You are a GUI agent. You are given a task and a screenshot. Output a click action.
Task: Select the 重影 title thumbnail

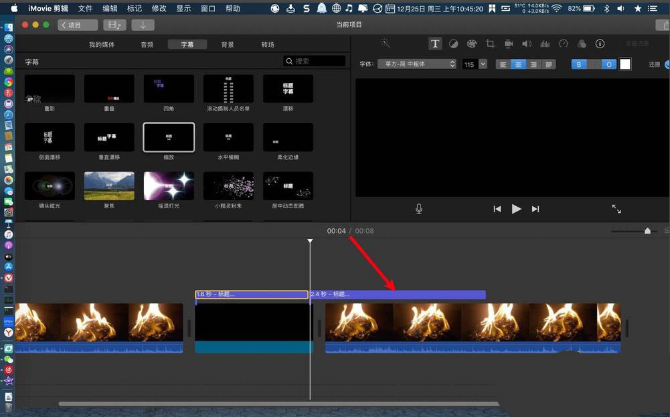click(x=50, y=89)
